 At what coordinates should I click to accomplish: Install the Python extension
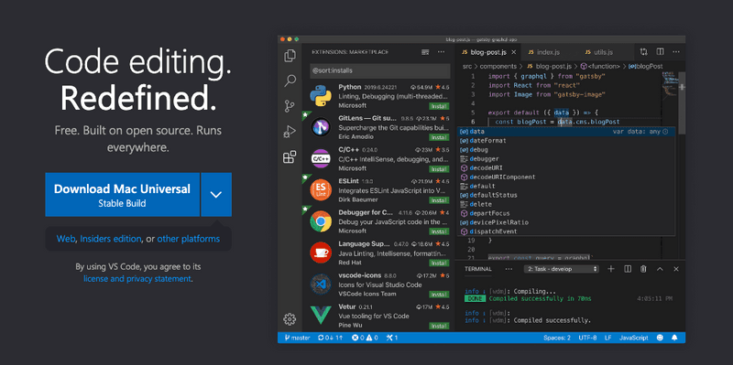pos(439,106)
